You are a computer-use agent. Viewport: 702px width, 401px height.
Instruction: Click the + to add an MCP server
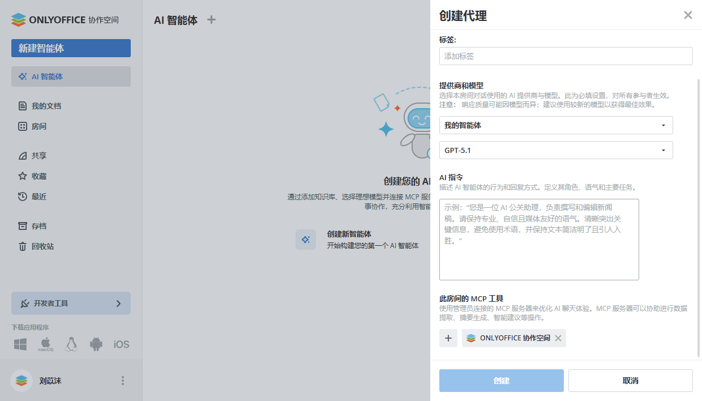click(448, 338)
